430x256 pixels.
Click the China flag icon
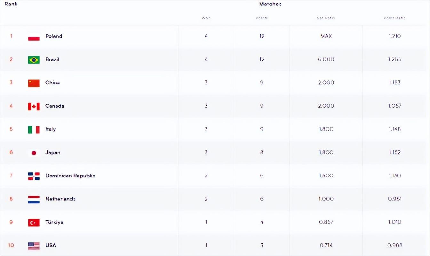(34, 83)
